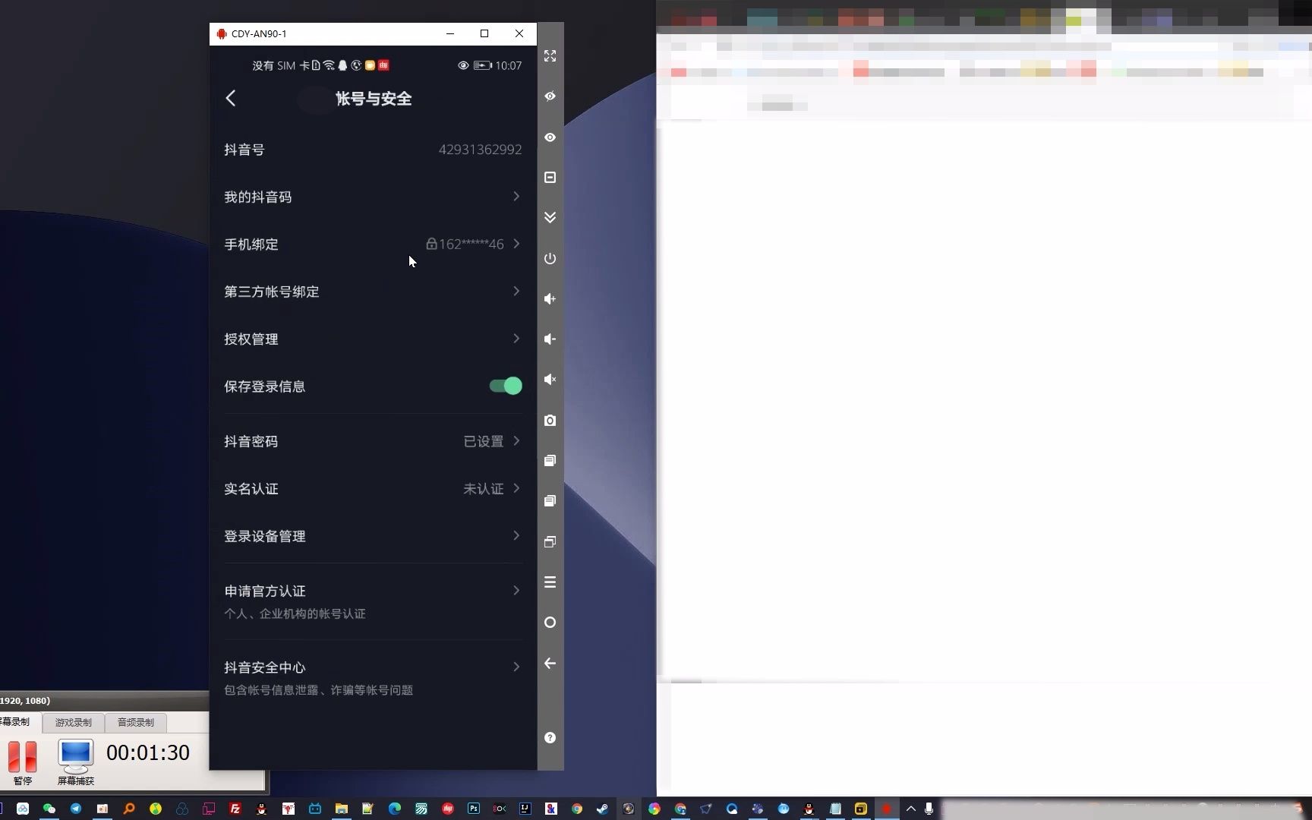1312x820 pixels.
Task: Click the boxed minus icon in sidebar
Action: [550, 178]
